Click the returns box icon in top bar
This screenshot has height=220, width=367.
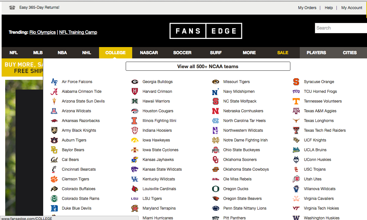point(12,7)
